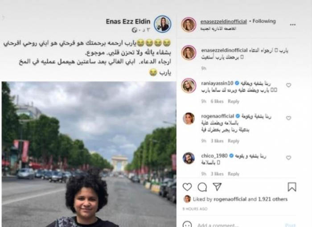Like the post with heart icon

coord(187,187)
